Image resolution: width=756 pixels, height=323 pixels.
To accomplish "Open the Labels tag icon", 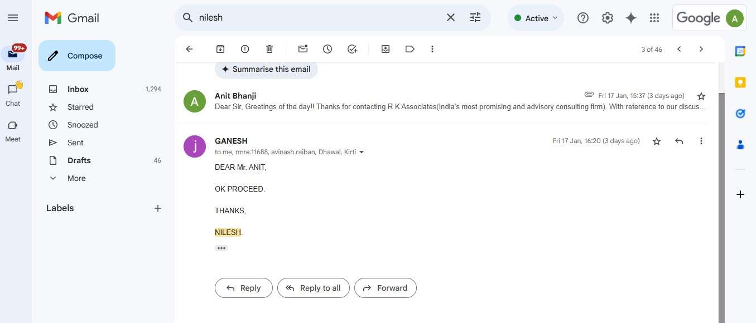I will 410,49.
